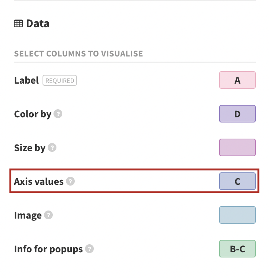The width and height of the screenshot is (269, 278).
Task: Click the Color by setting text
Action: point(33,114)
